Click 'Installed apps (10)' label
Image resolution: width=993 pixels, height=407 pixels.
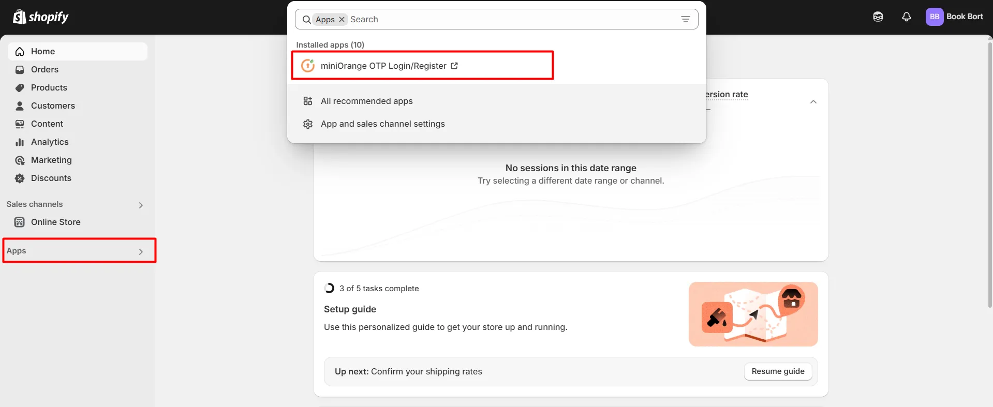click(x=330, y=45)
